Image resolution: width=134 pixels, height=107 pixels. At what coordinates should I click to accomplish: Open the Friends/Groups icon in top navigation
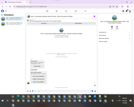[66, 11]
